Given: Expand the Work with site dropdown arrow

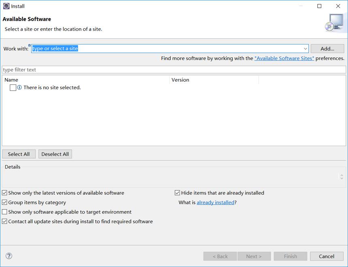Looking at the screenshot, I should point(306,48).
